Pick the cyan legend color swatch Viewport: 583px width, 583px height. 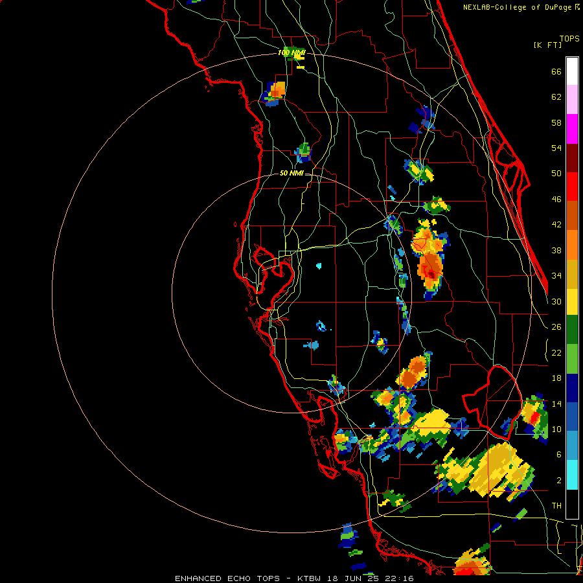click(572, 475)
